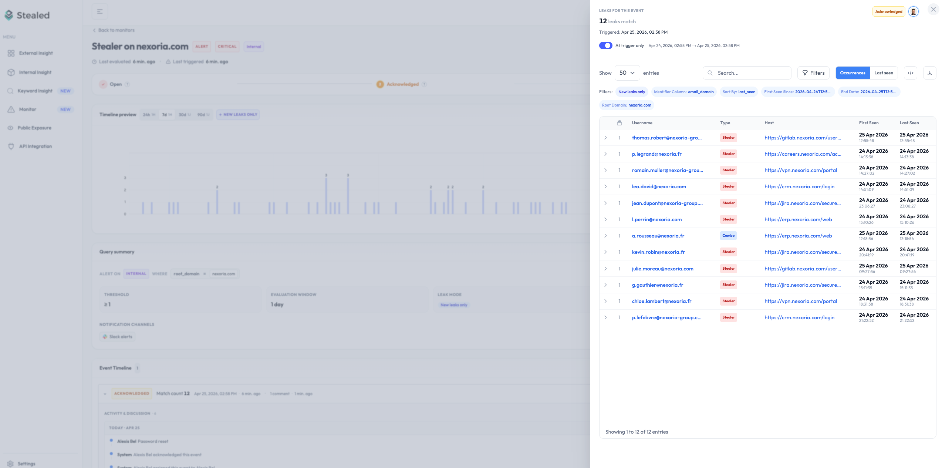The width and height of the screenshot is (942, 468).
Task: Download the leak results
Action: click(x=930, y=73)
